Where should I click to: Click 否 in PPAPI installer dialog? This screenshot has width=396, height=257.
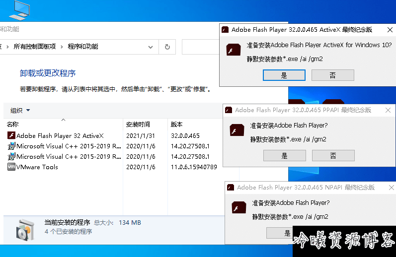coord(333,156)
